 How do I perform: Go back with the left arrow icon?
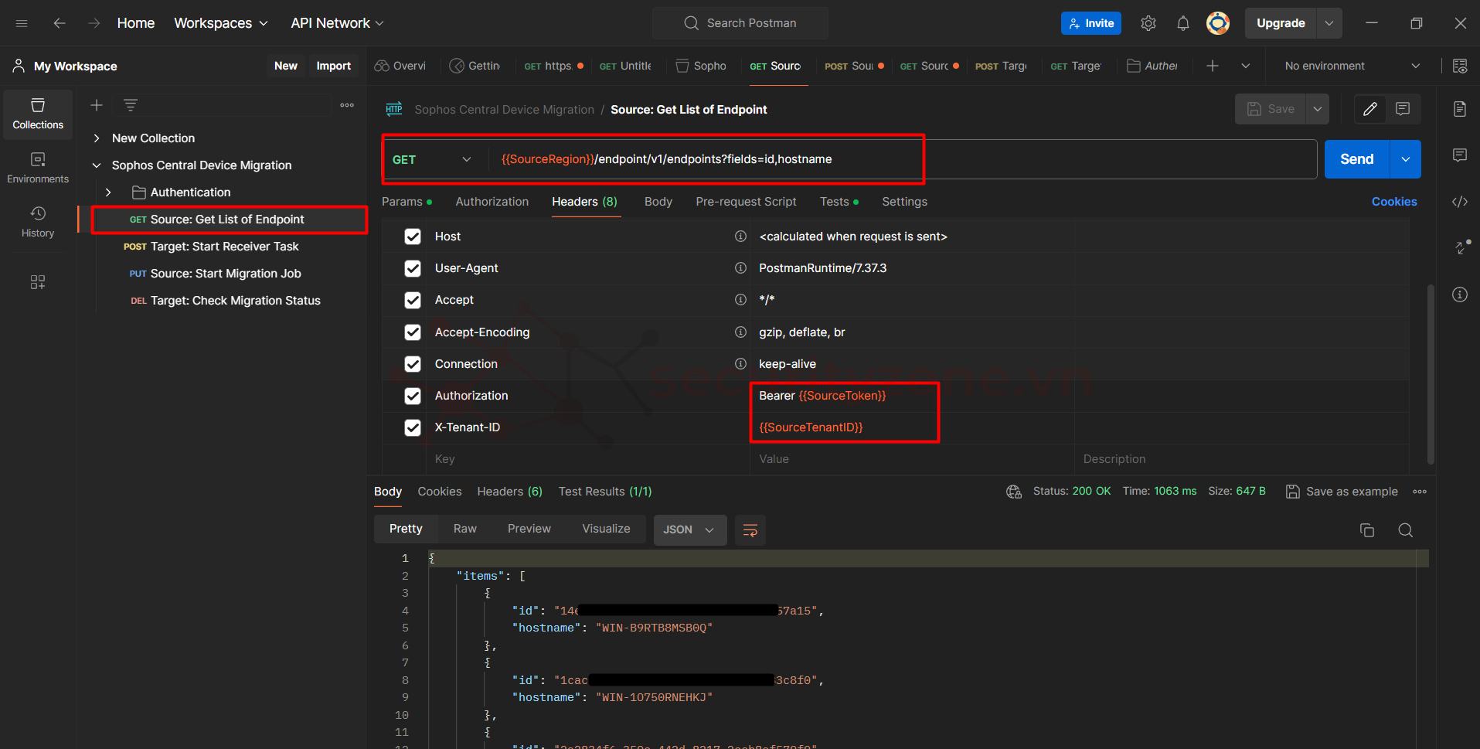60,23
